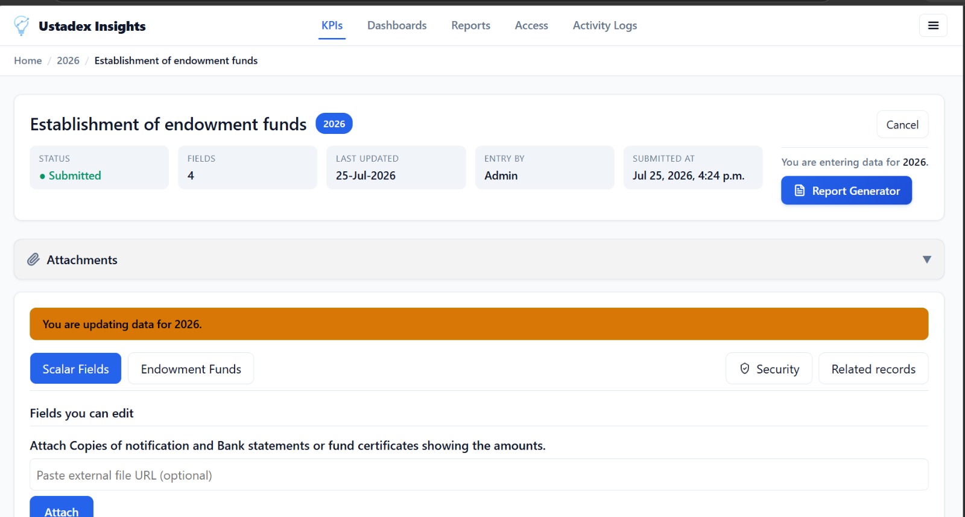Open the Reports navigation item
The image size is (965, 517).
[470, 25]
